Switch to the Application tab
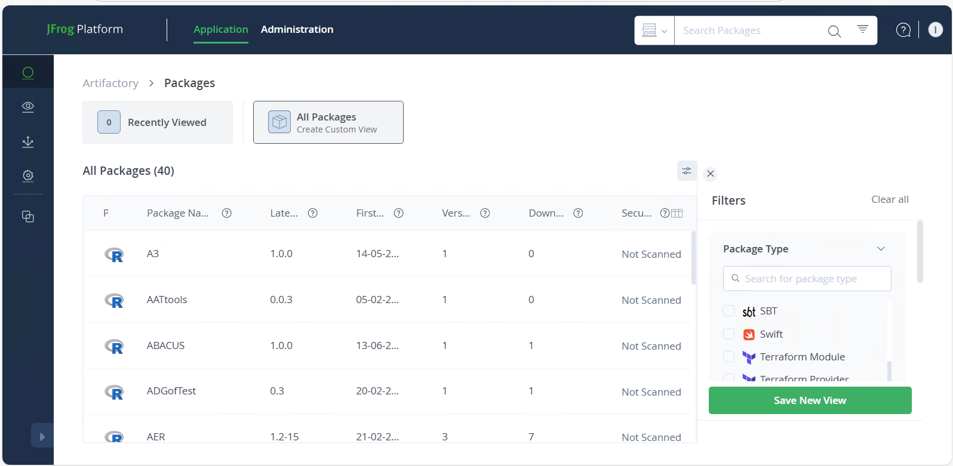 tap(221, 29)
